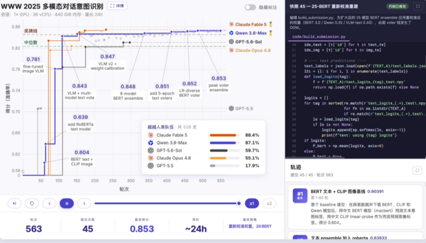Image resolution: width=426 pixels, height=243 pixels.
Task: Click the 0.852 LR-diverse BERT voter annotation
Action: 190,89
